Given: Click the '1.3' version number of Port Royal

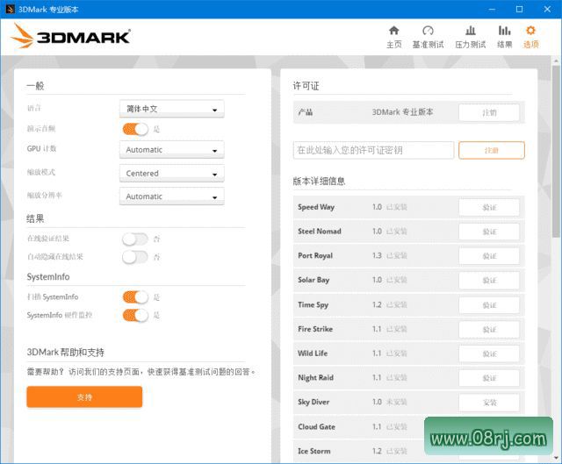Looking at the screenshot, I should click(x=377, y=255).
